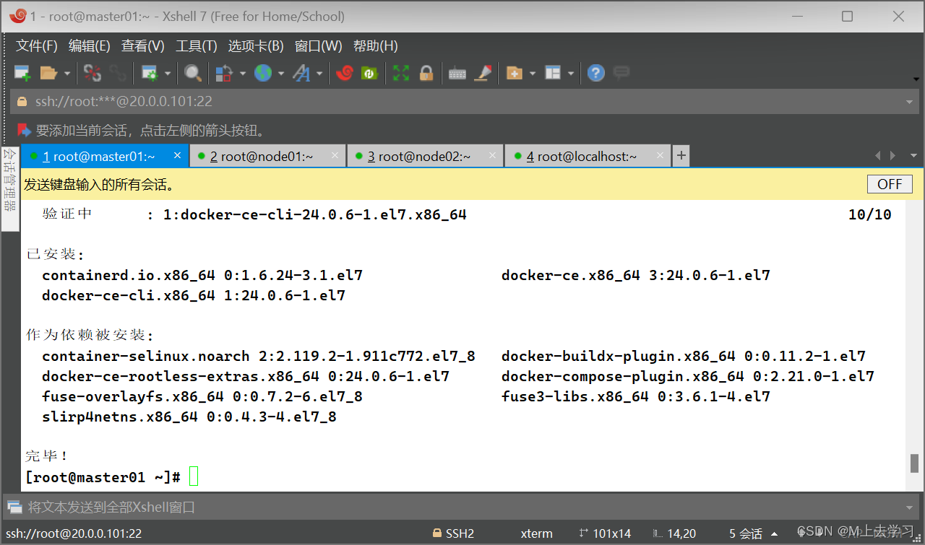Screen dimensions: 925x545
Task: Open the session Properties gear icon
Action: pos(150,73)
